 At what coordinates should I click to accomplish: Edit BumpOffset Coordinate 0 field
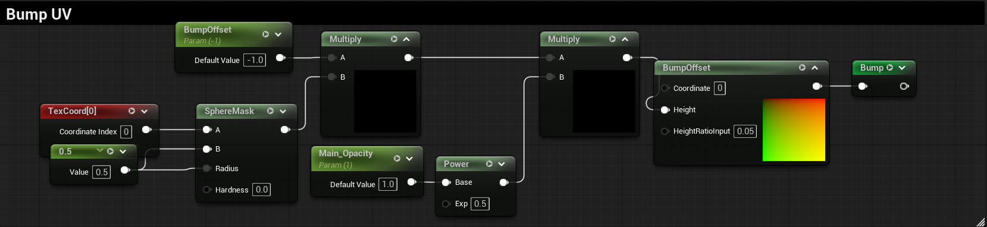tap(720, 88)
